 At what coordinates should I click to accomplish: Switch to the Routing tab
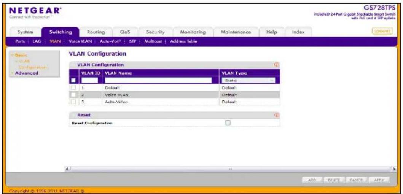click(x=96, y=32)
